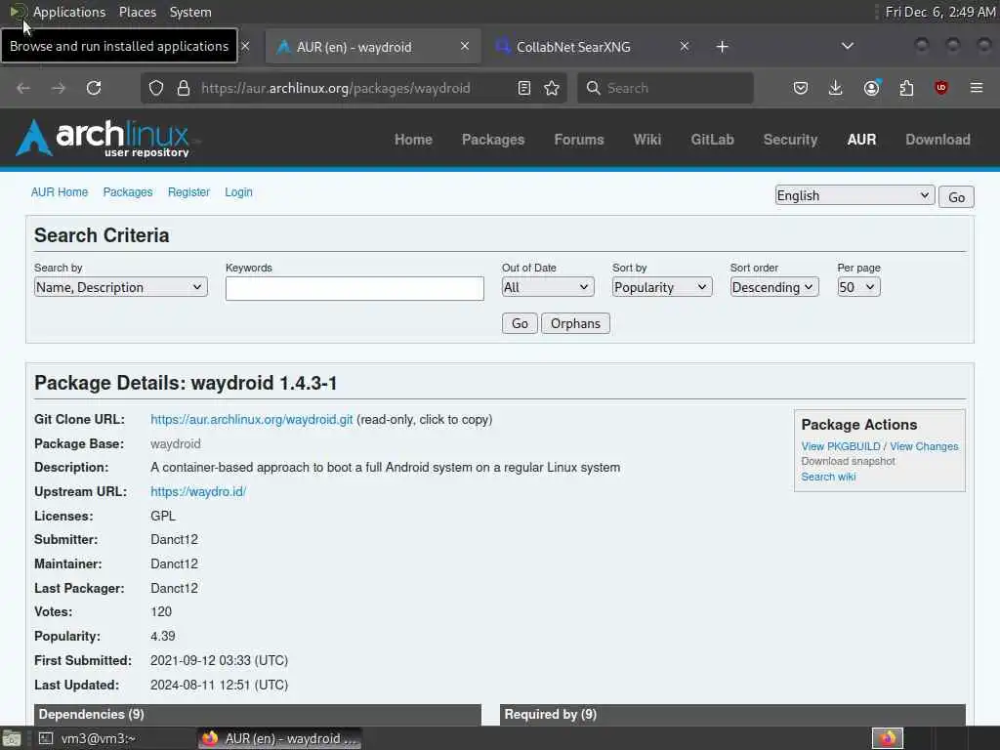Click the Orphans button

pyautogui.click(x=575, y=323)
